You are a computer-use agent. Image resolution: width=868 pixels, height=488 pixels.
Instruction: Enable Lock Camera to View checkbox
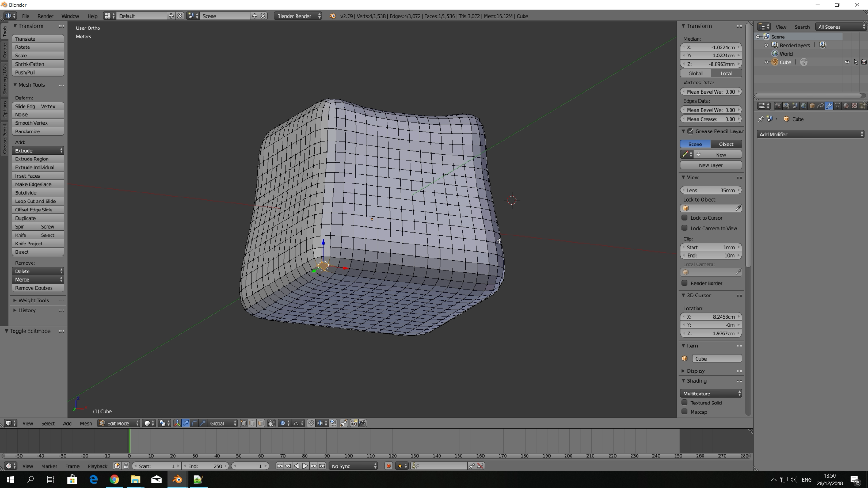(x=684, y=228)
